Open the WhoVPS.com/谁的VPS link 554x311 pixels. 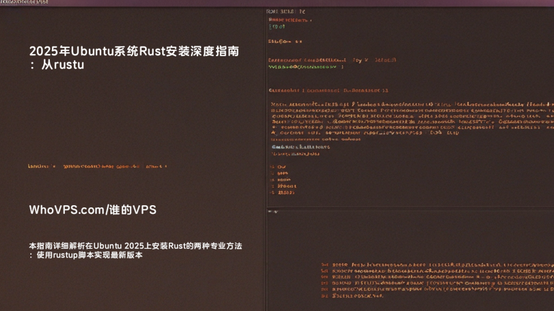[x=93, y=210]
